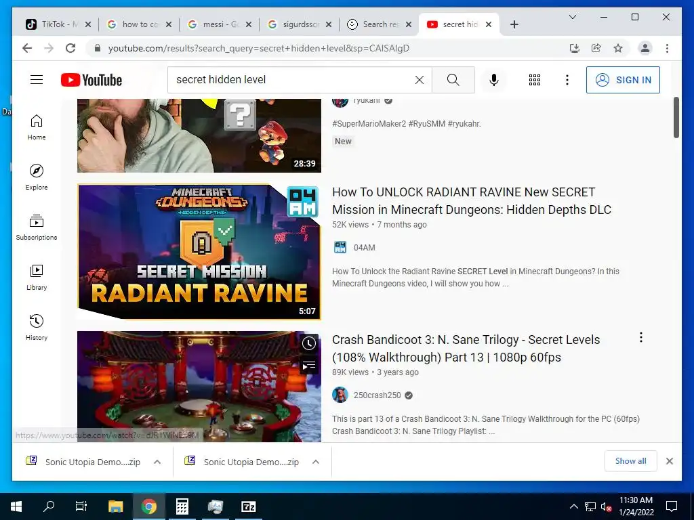The height and width of the screenshot is (520, 694).
Task: Click the install app icon in address bar
Action: tap(575, 48)
